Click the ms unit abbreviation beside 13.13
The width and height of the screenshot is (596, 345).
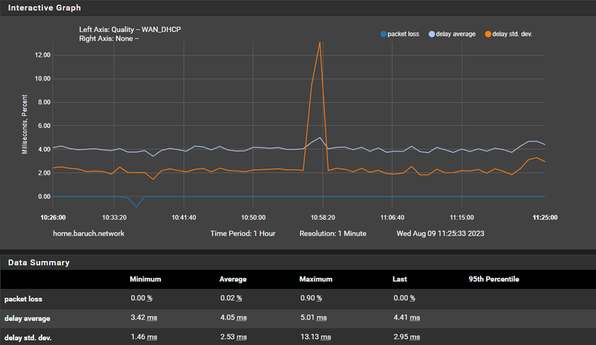pos(326,337)
